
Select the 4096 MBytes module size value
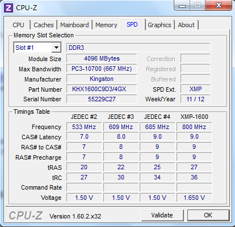coord(102,58)
